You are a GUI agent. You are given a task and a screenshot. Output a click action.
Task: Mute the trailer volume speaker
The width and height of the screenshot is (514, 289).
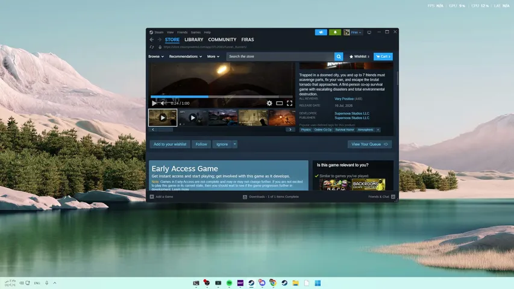click(x=163, y=103)
